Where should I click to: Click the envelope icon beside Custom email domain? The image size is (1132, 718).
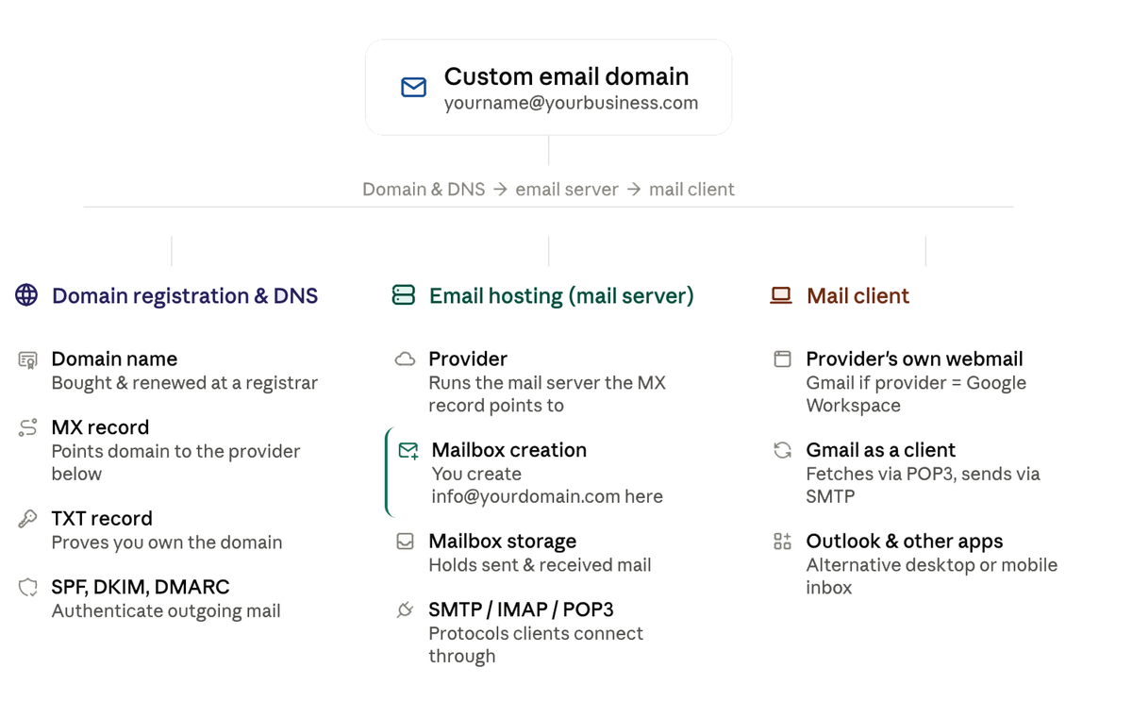coord(413,88)
